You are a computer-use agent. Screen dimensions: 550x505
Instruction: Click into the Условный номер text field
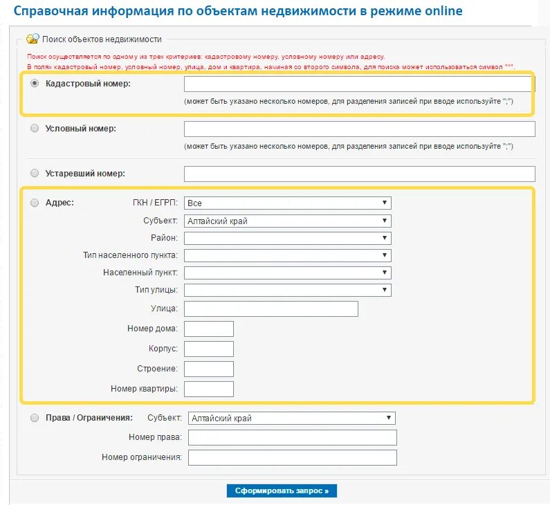(360, 129)
